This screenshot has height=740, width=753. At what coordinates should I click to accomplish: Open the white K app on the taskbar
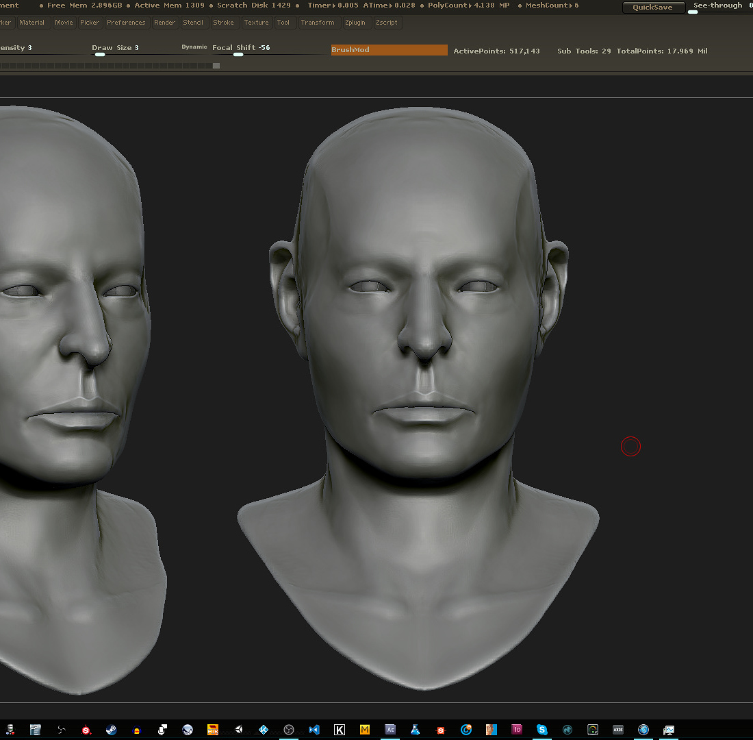(340, 730)
